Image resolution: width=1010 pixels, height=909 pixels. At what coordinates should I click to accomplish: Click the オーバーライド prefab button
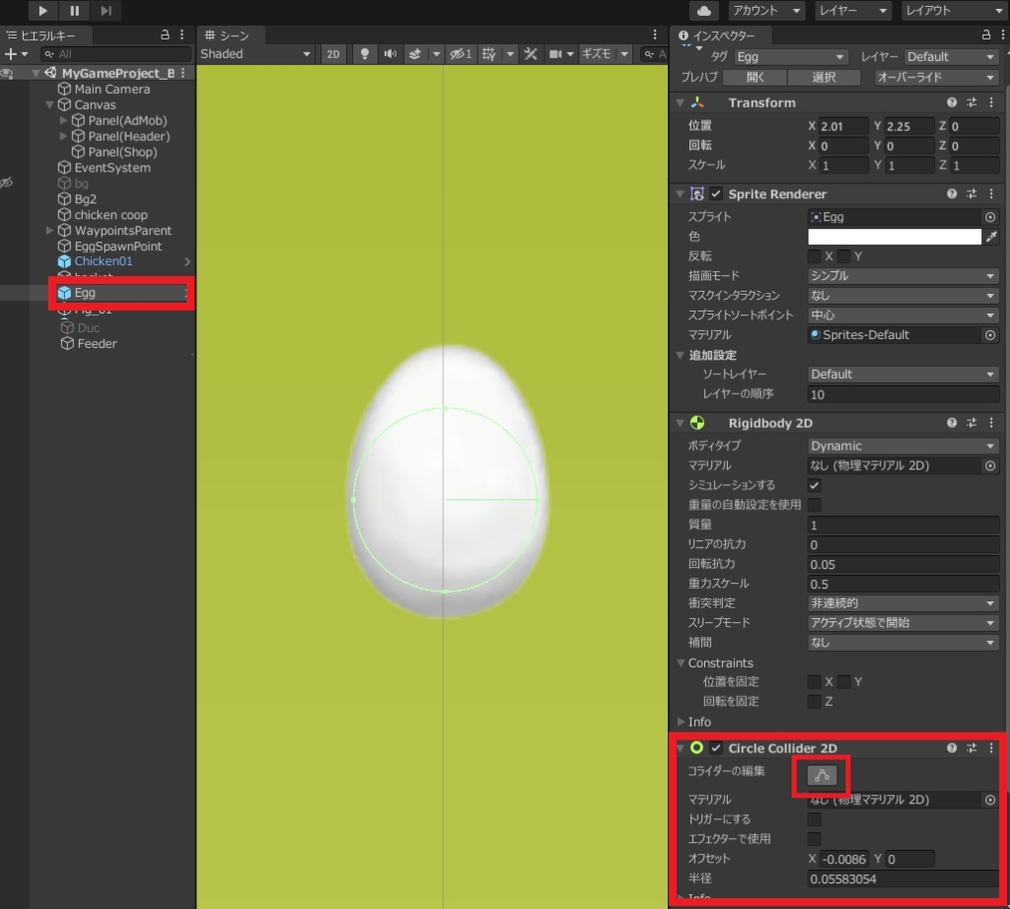pos(934,77)
